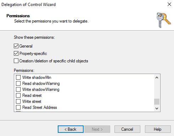The height and width of the screenshot is (136, 174).
Task: Close the Delegation of Control Wizard window
Action: 169,4
